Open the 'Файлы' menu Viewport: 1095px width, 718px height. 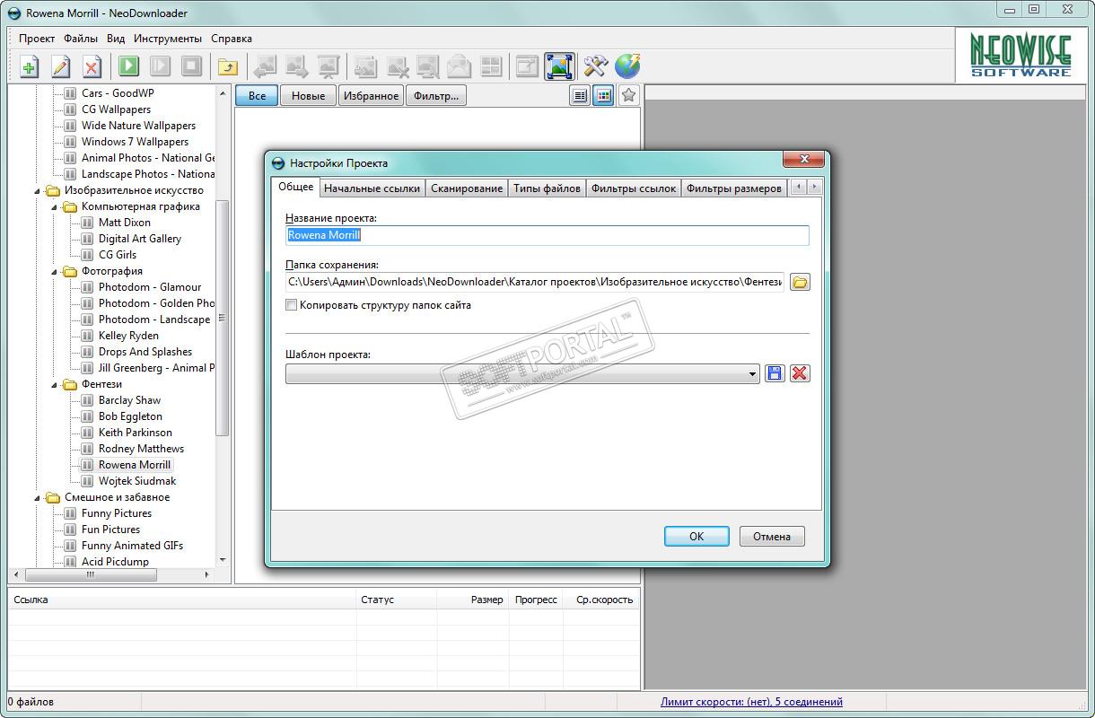click(x=81, y=39)
